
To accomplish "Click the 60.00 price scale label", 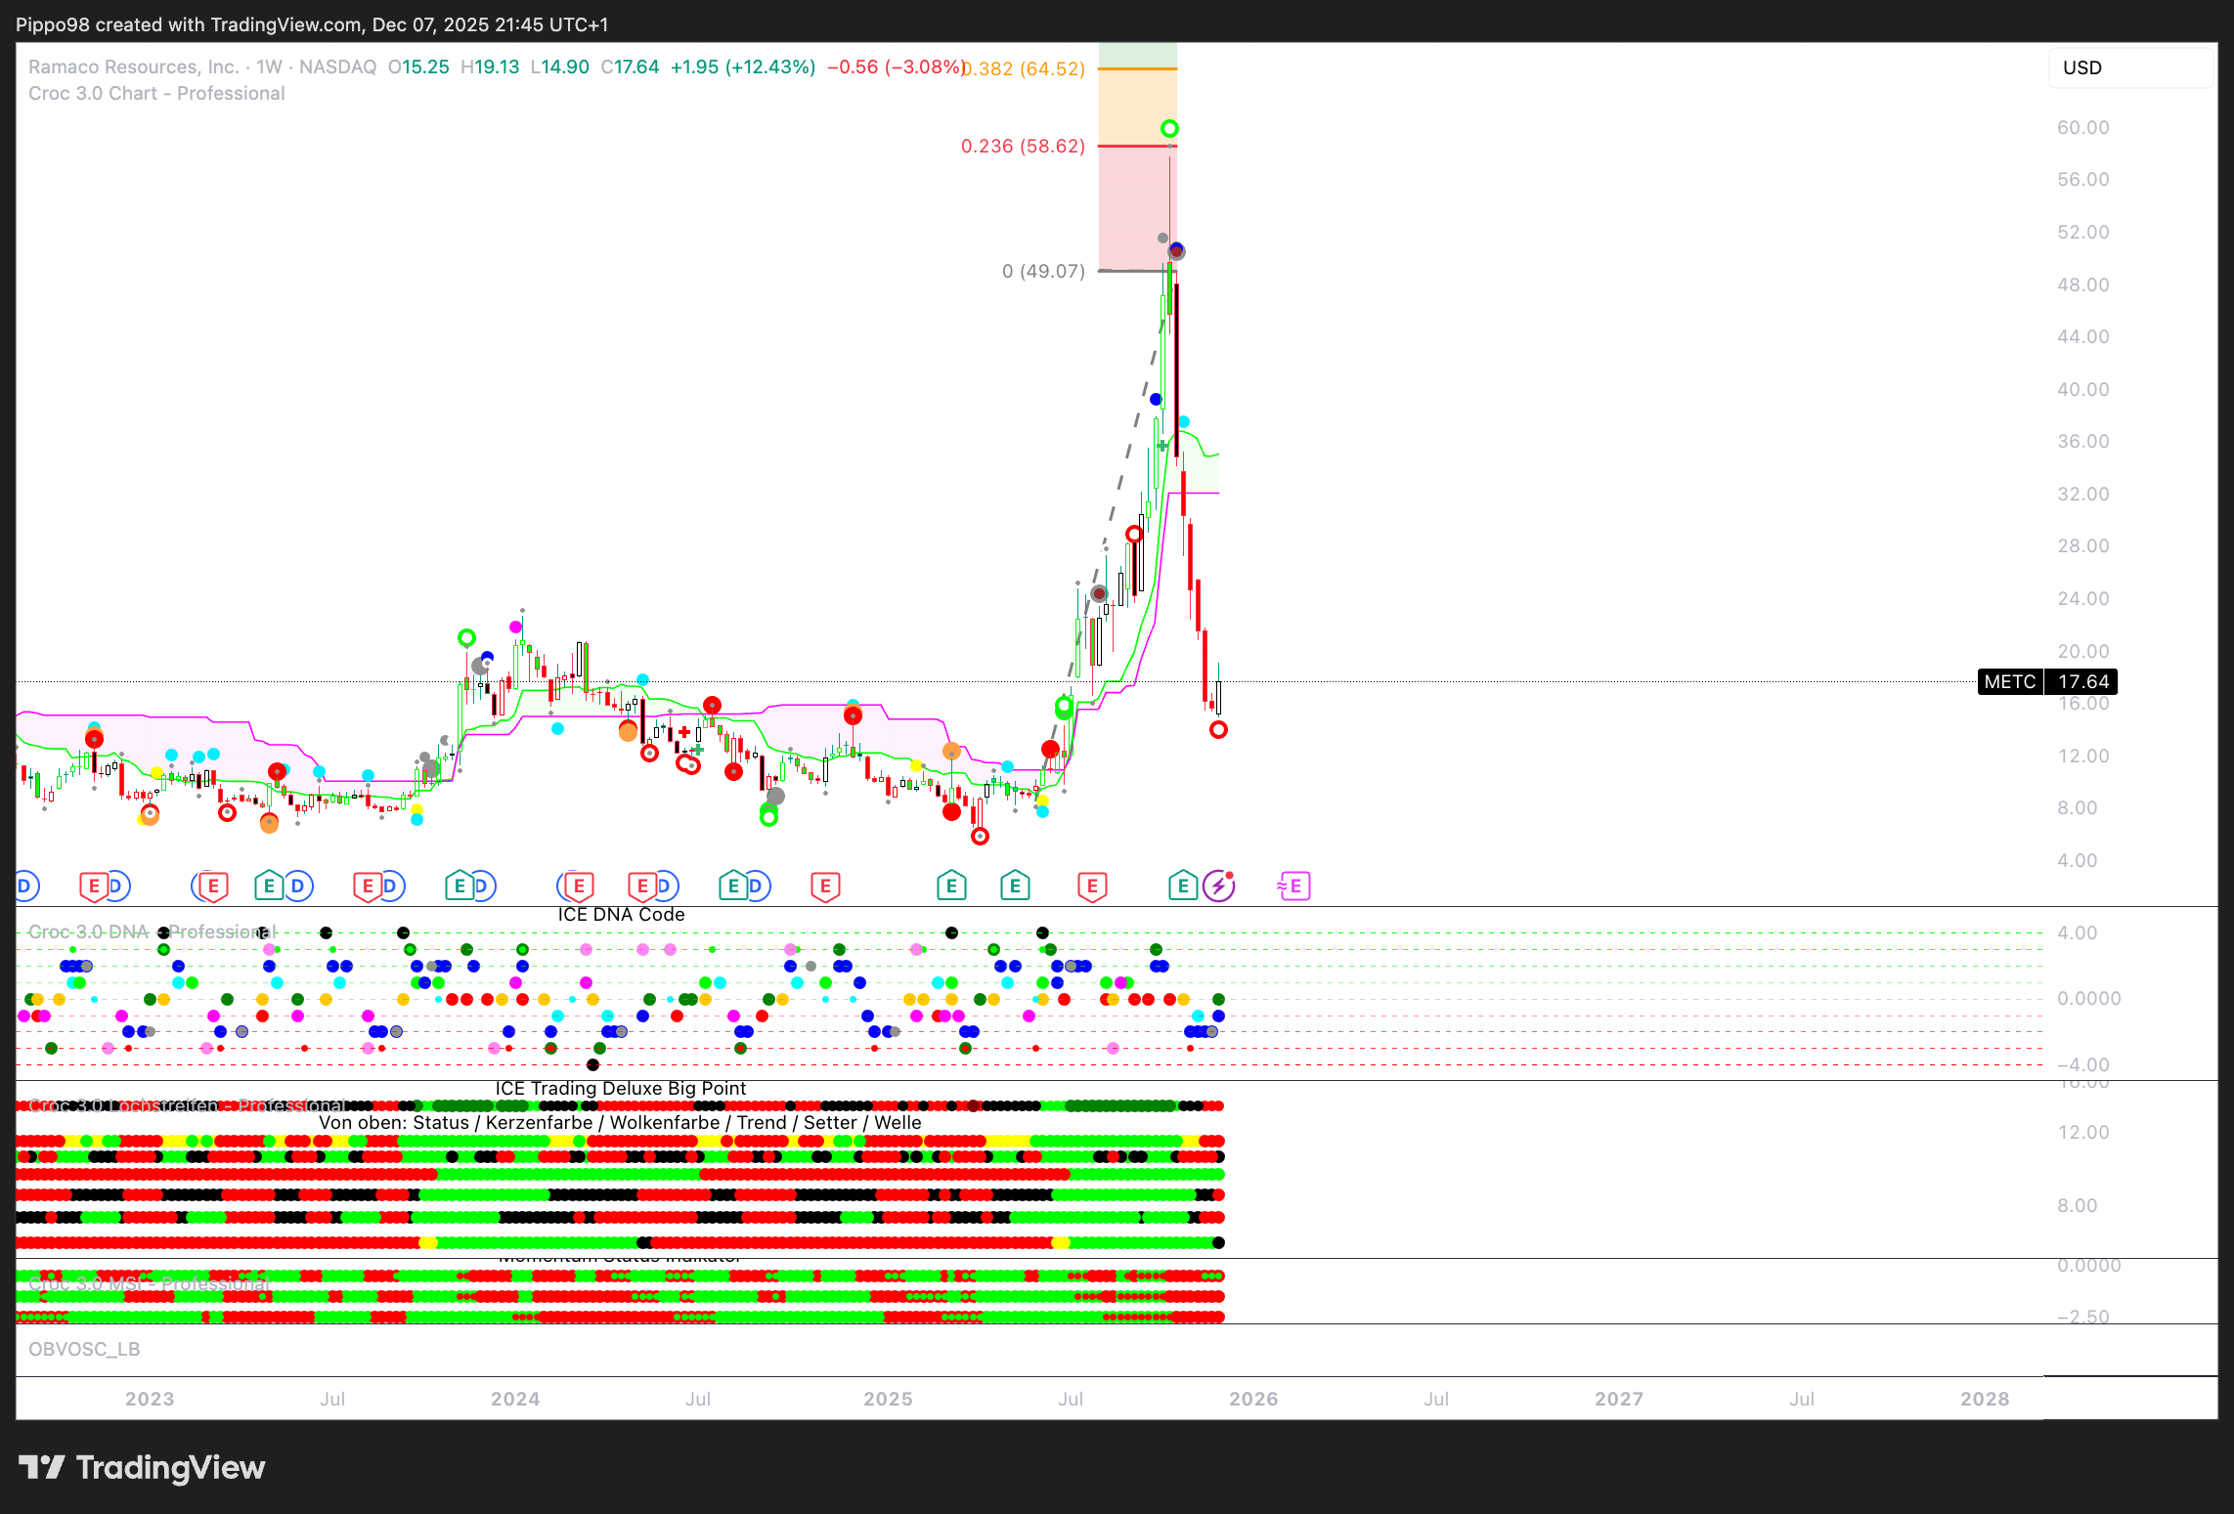I will tap(2082, 127).
